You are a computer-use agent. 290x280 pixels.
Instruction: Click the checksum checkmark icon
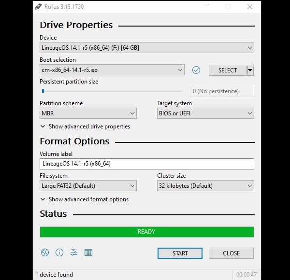[196, 70]
